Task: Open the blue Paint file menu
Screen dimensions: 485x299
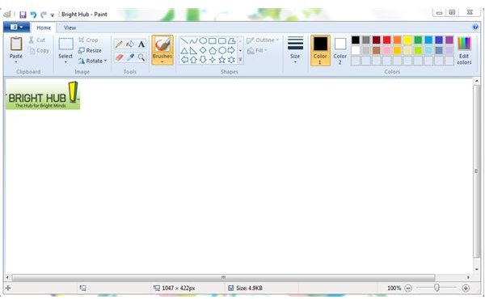Action: pyautogui.click(x=16, y=27)
